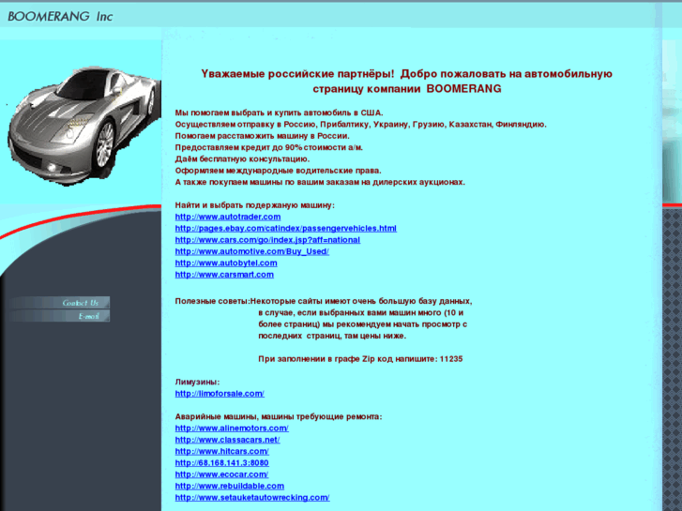Click the 'Аварийные машины' section heading
Viewport: 682px width, 511px height.
point(279,416)
